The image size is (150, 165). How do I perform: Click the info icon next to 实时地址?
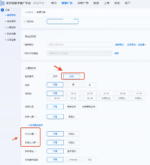coord(36,151)
